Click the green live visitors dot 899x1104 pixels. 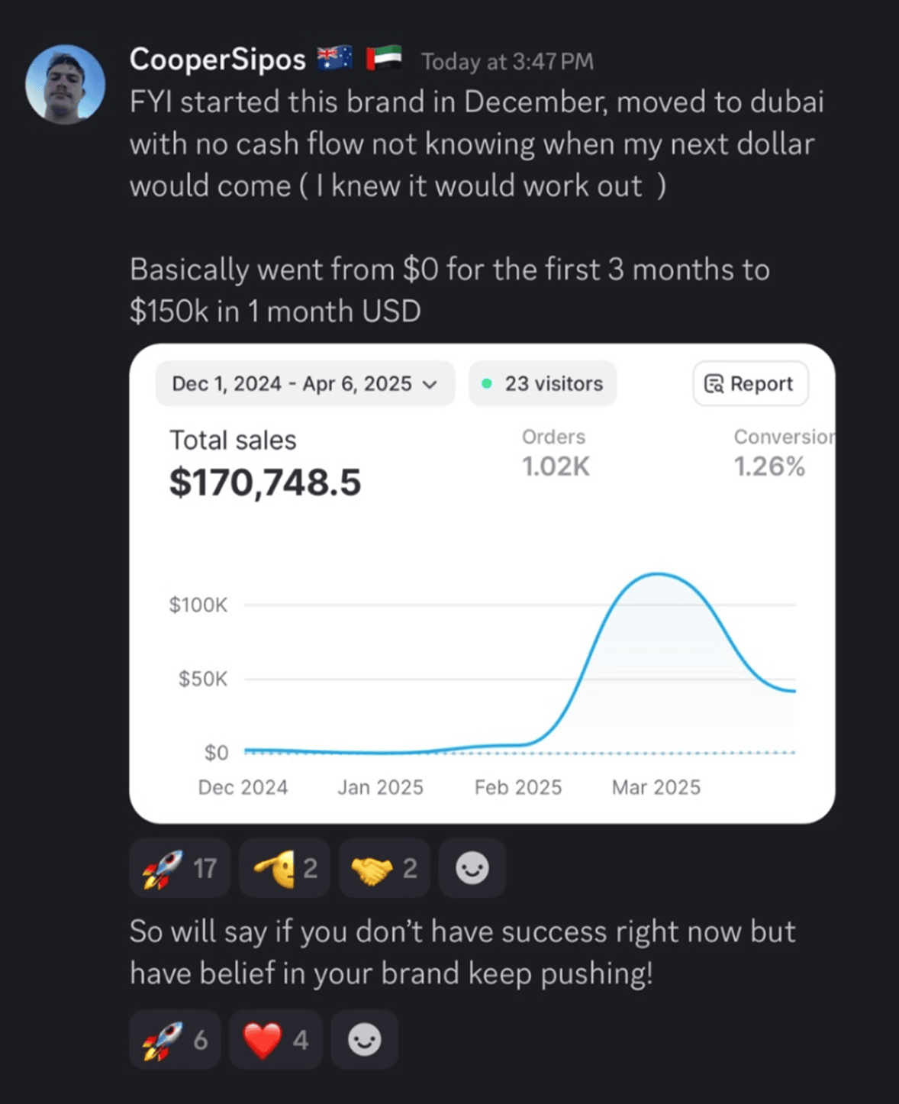coord(487,383)
